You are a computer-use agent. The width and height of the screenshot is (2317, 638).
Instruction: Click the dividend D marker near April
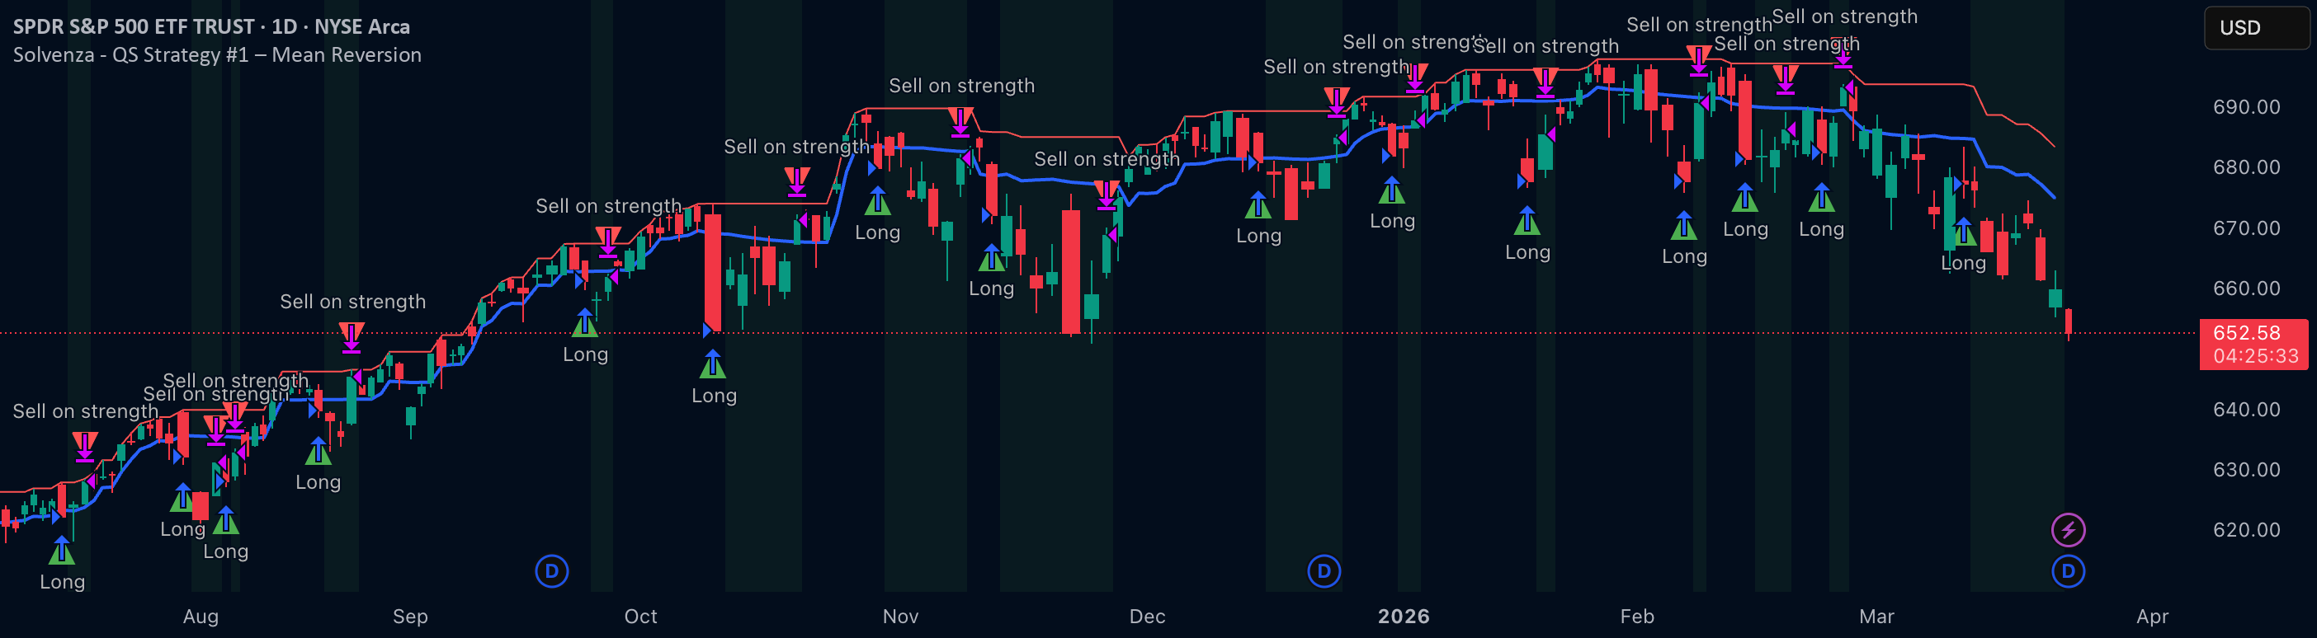[x=2068, y=571]
